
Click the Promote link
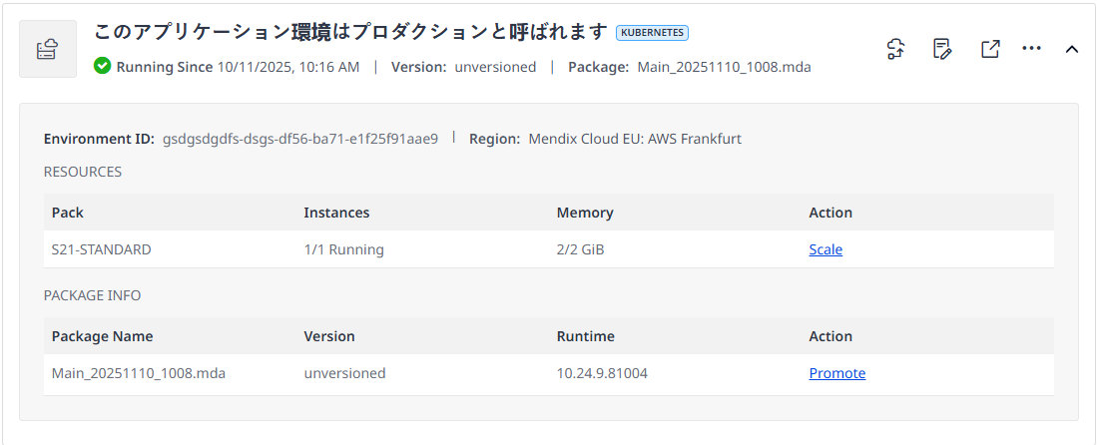[x=837, y=373]
